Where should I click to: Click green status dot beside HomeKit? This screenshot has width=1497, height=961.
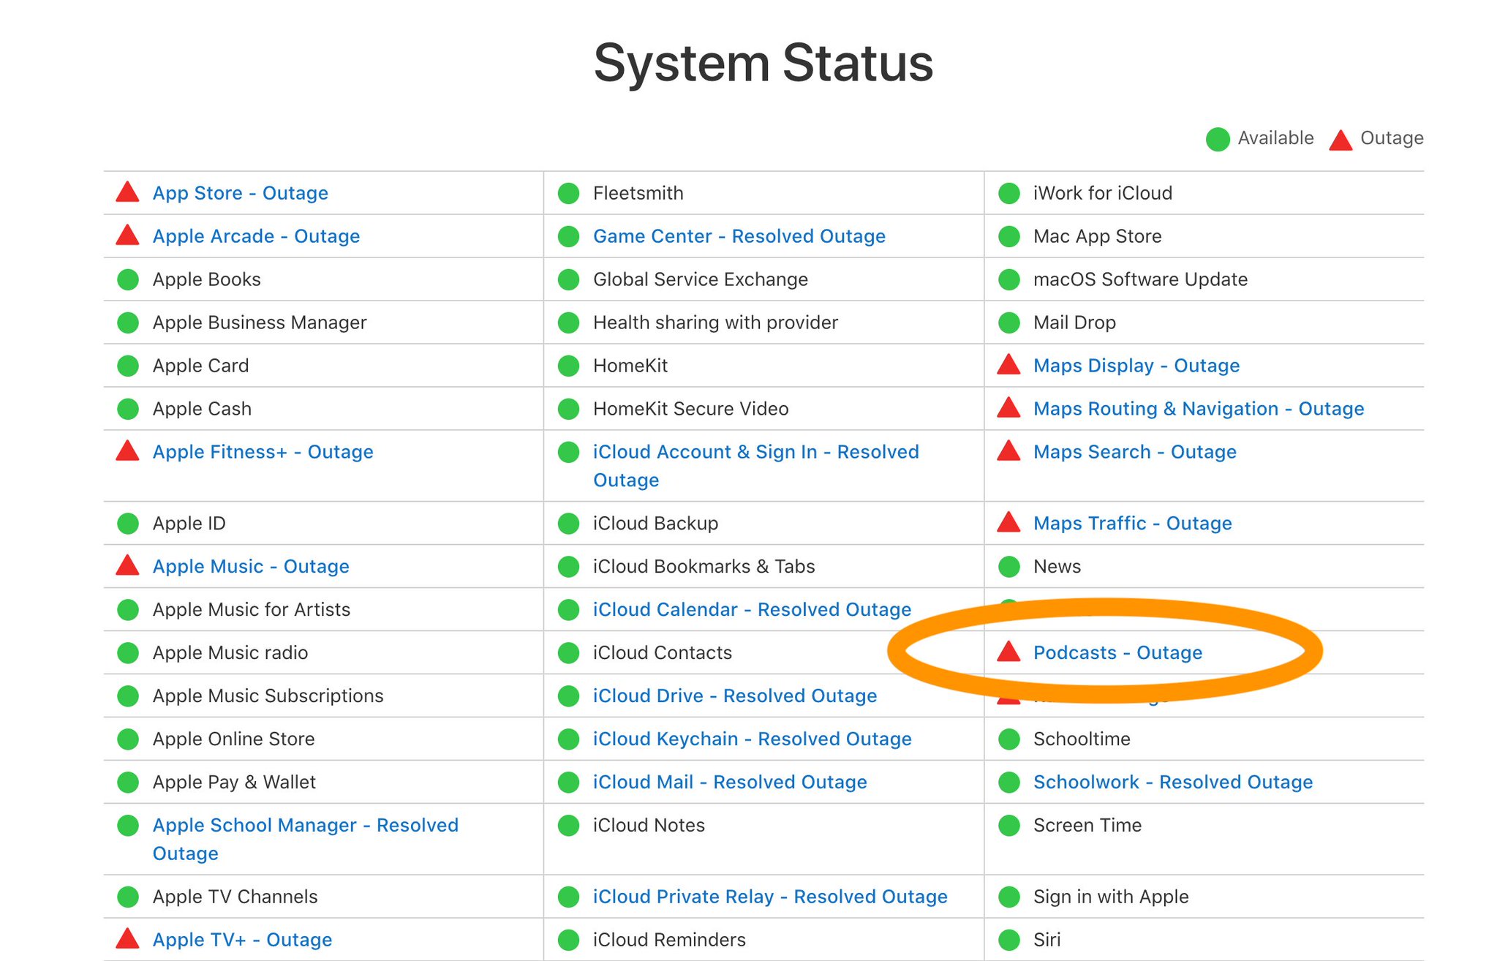pos(568,366)
